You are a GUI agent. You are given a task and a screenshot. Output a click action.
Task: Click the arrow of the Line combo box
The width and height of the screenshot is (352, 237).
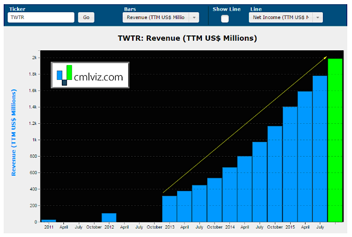pyautogui.click(x=318, y=17)
